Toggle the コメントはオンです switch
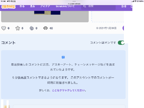Viewport: 144px width, 108px height. click(121, 43)
